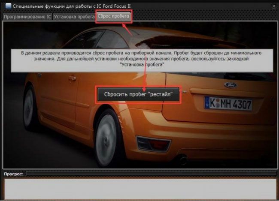Click the application icon in title bar
The height and width of the screenshot is (201, 279).
click(8, 6)
